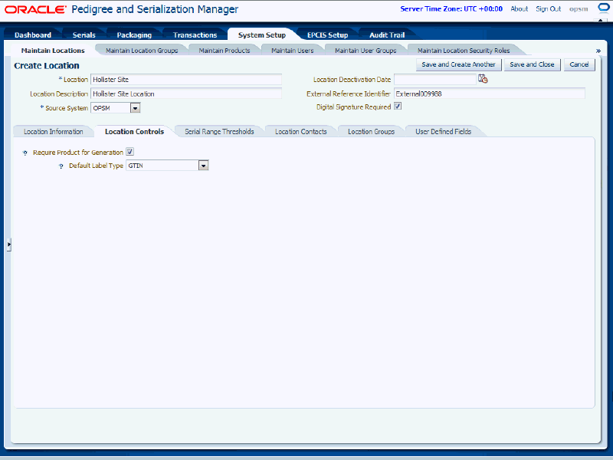Screen dimensions: 613x460
Task: Click help icon beside Default Label Type
Action: pyautogui.click(x=61, y=166)
